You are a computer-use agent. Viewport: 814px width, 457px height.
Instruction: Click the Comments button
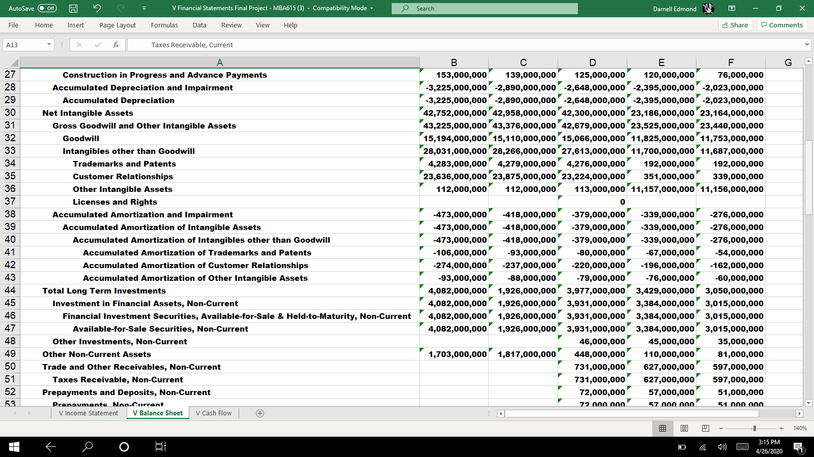coord(782,25)
